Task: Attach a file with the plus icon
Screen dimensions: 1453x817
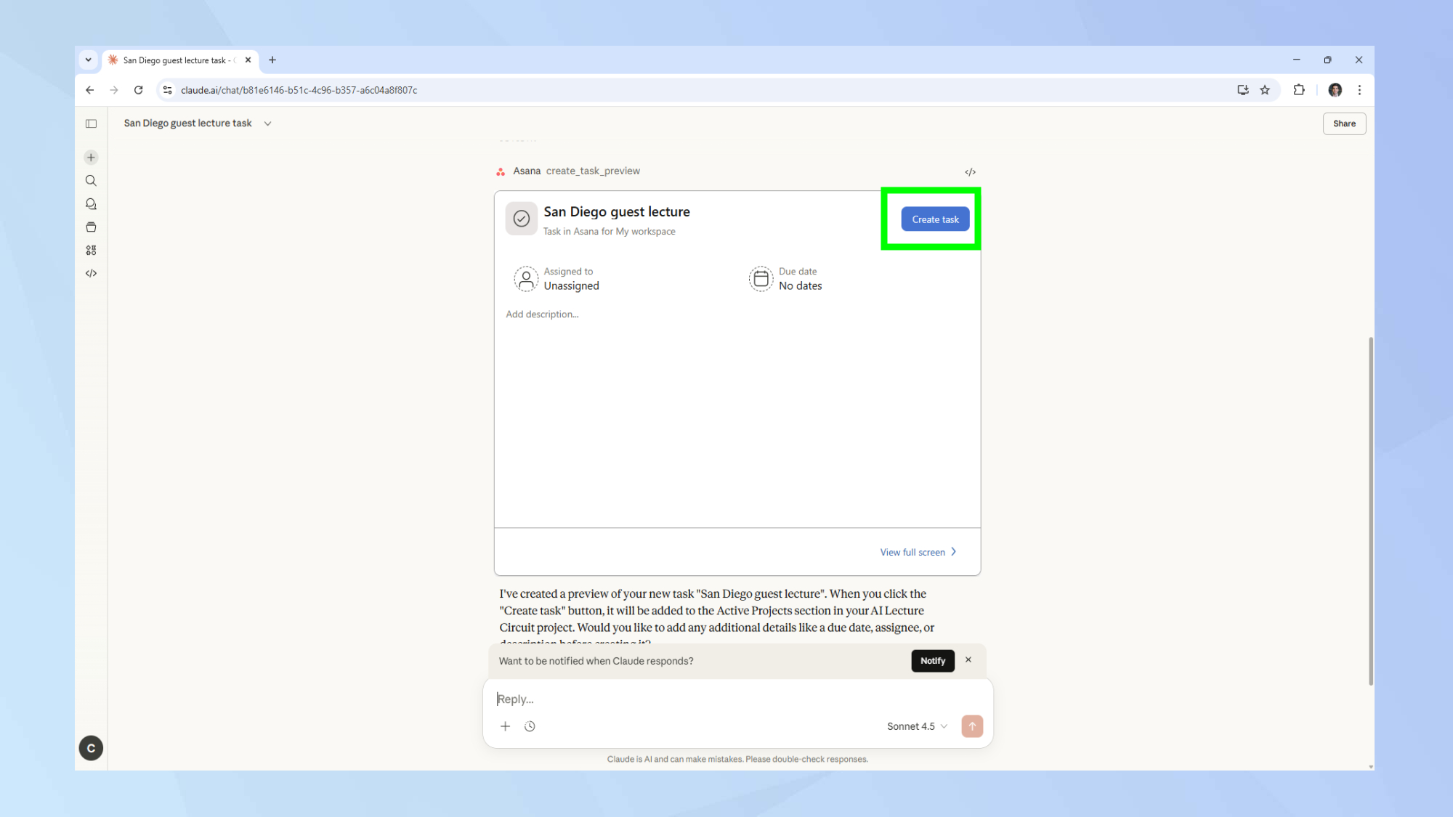Action: (506, 726)
